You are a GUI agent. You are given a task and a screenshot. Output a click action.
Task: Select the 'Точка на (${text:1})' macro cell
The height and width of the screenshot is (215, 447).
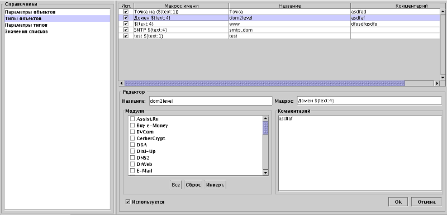(181, 12)
